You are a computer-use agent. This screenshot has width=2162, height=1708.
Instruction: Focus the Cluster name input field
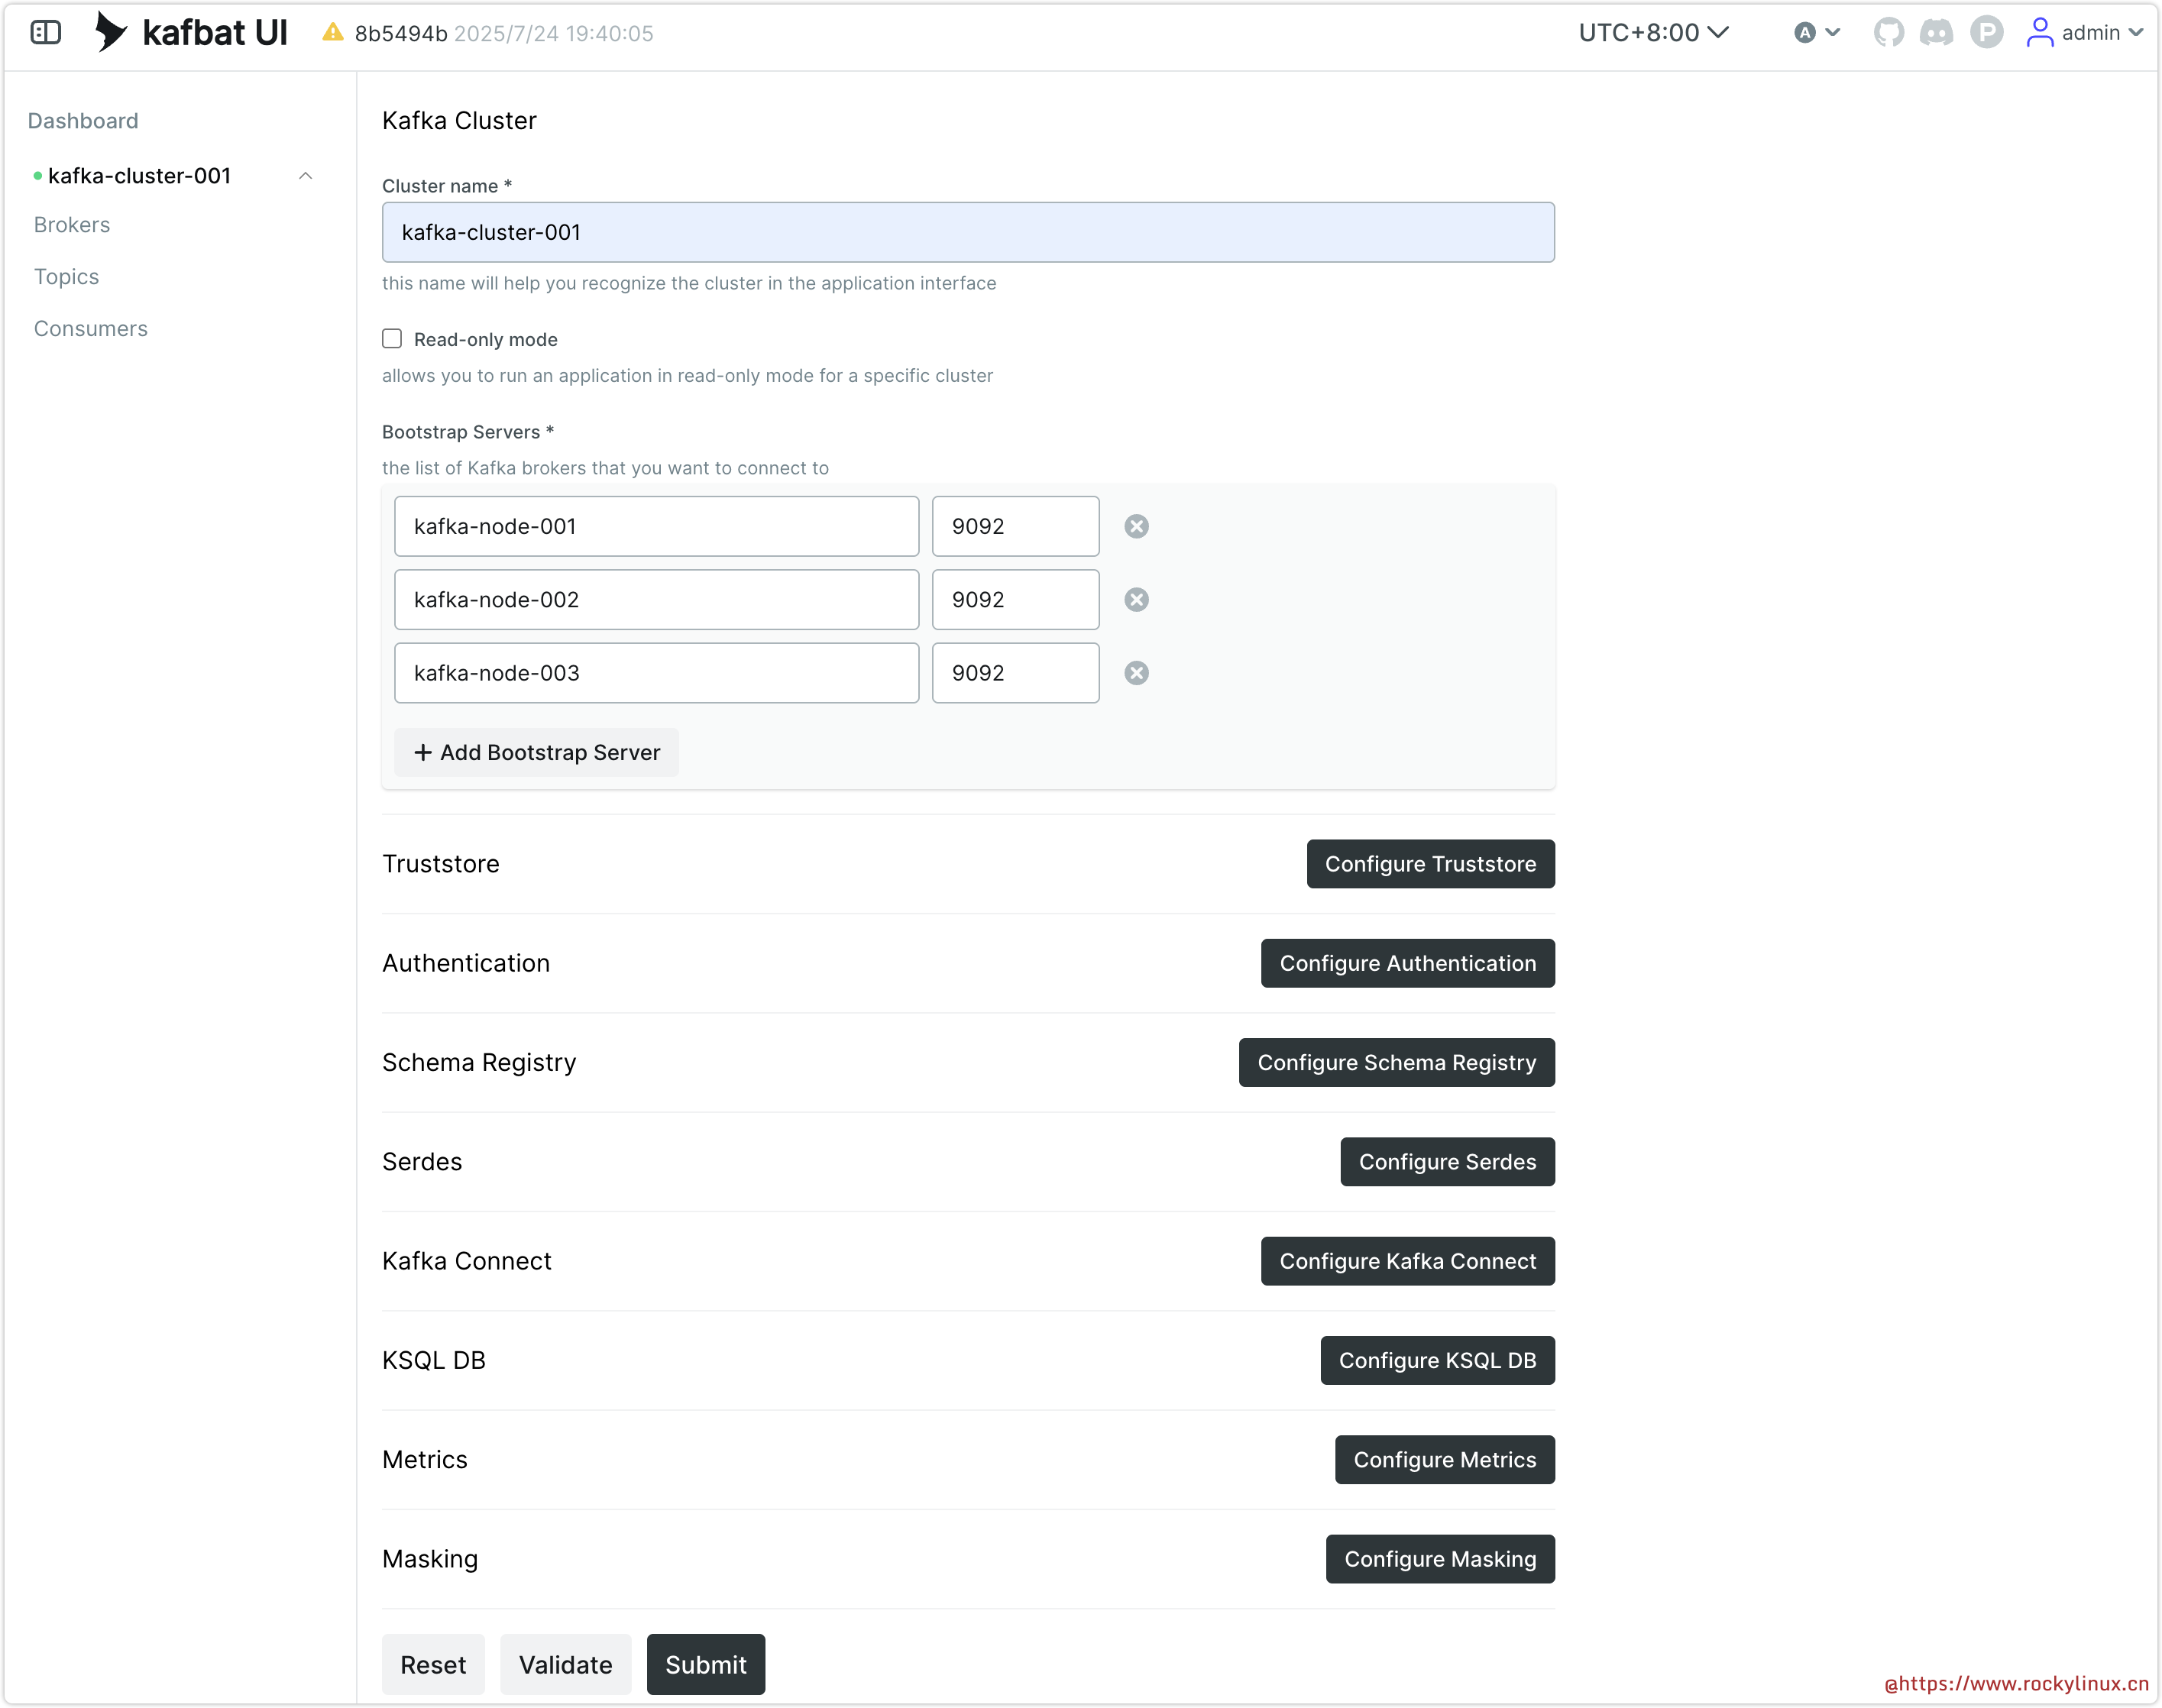[967, 233]
